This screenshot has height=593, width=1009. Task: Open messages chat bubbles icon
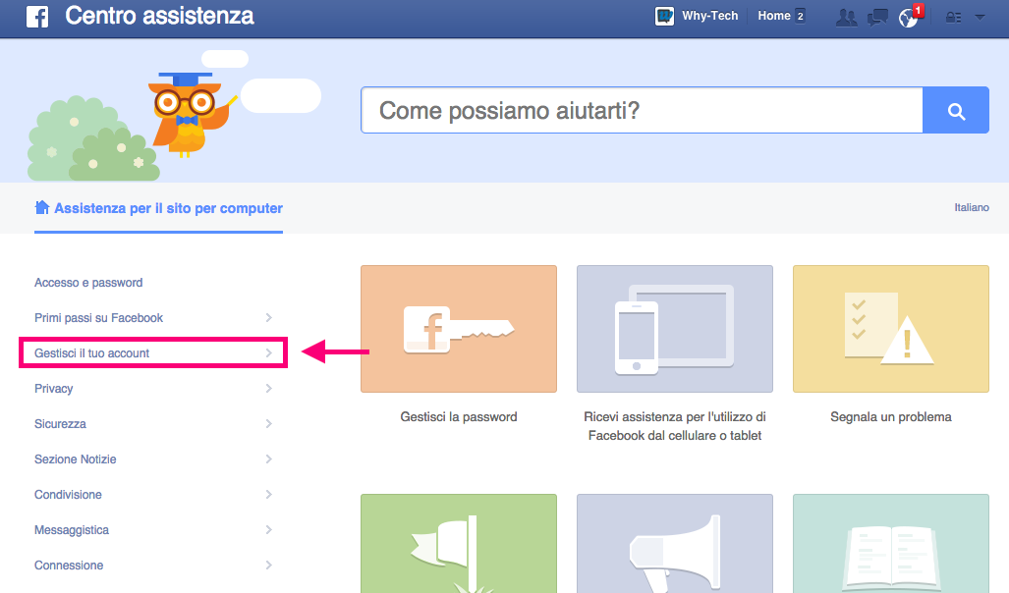click(x=877, y=18)
